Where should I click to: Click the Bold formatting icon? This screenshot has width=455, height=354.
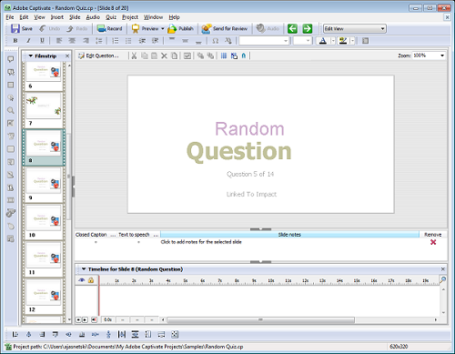15,40
